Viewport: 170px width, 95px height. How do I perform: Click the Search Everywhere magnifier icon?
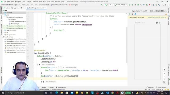pos(163,5)
